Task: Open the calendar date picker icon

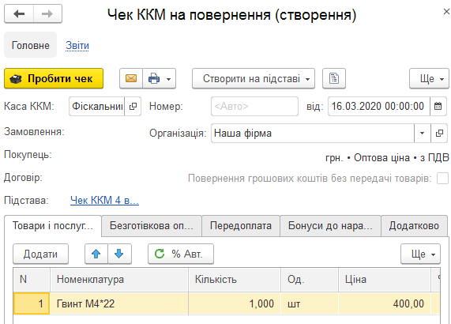Action: click(x=438, y=106)
